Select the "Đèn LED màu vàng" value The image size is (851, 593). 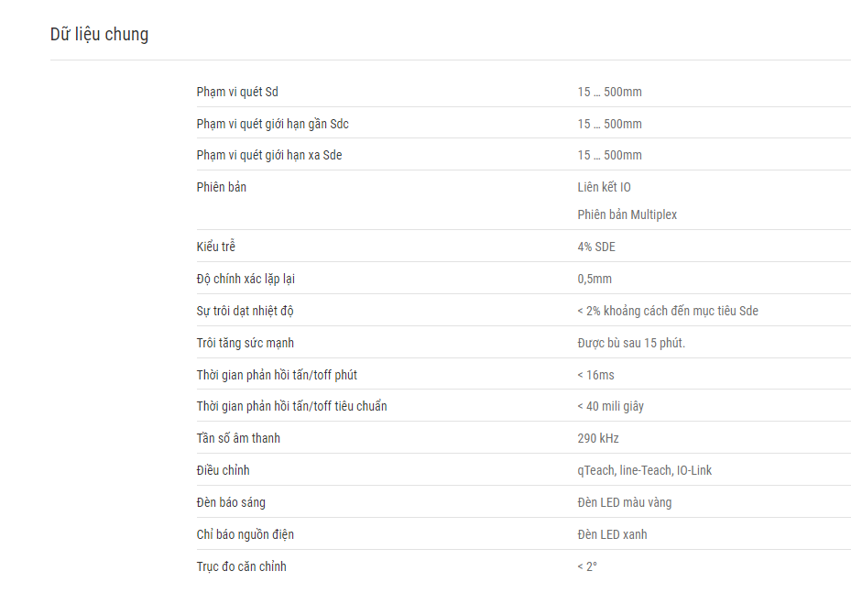[x=624, y=502]
